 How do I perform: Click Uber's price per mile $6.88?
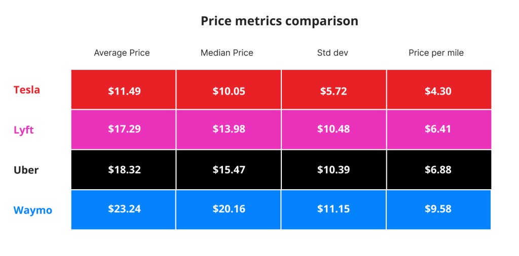[438, 169]
